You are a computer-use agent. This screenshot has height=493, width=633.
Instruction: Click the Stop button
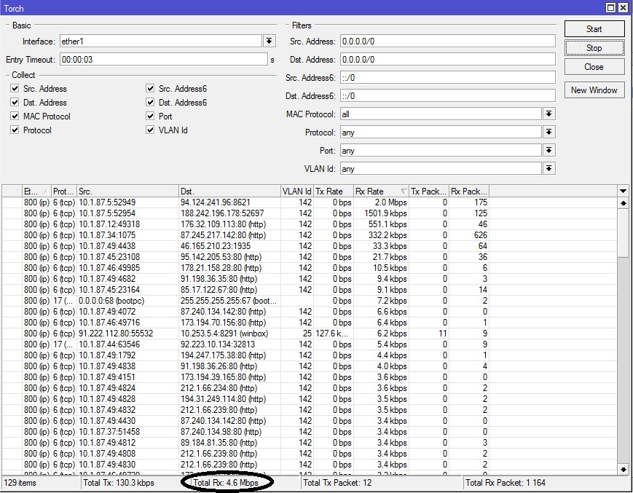(594, 48)
